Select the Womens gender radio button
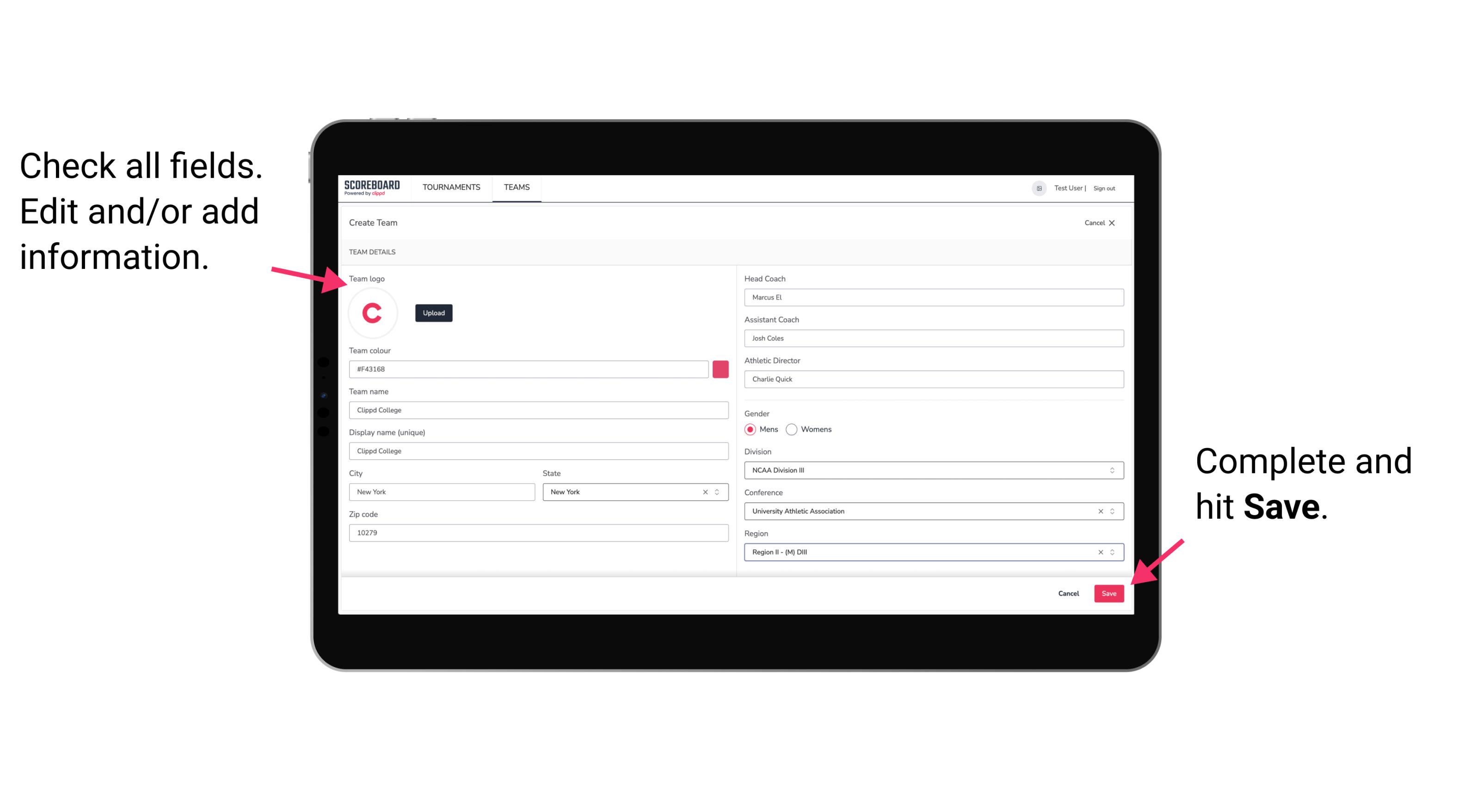Viewport: 1470px width, 790px height. tap(793, 429)
